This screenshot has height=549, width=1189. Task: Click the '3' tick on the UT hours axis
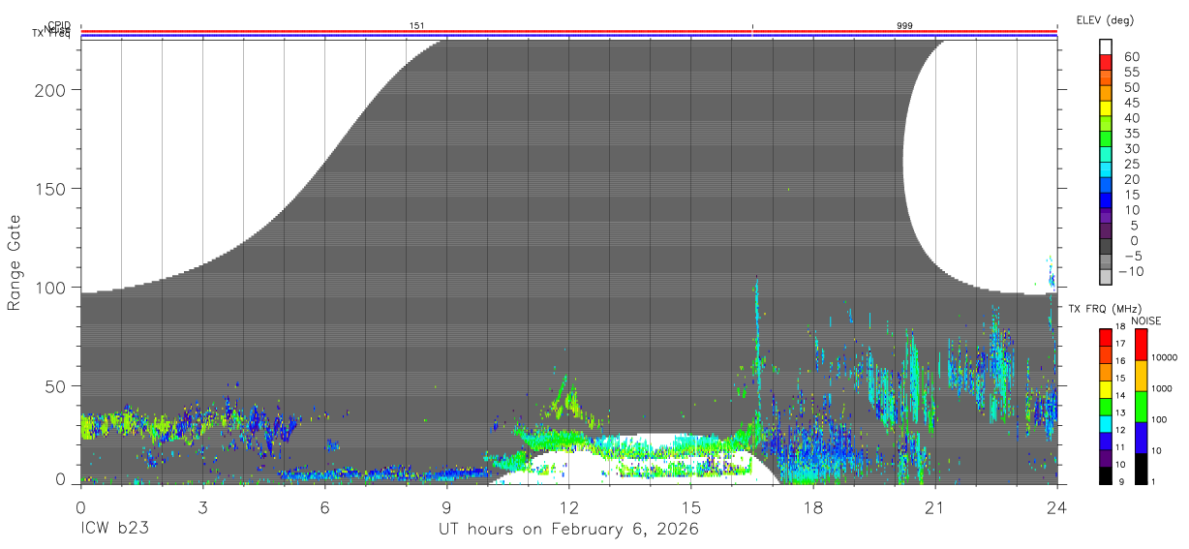tap(202, 506)
